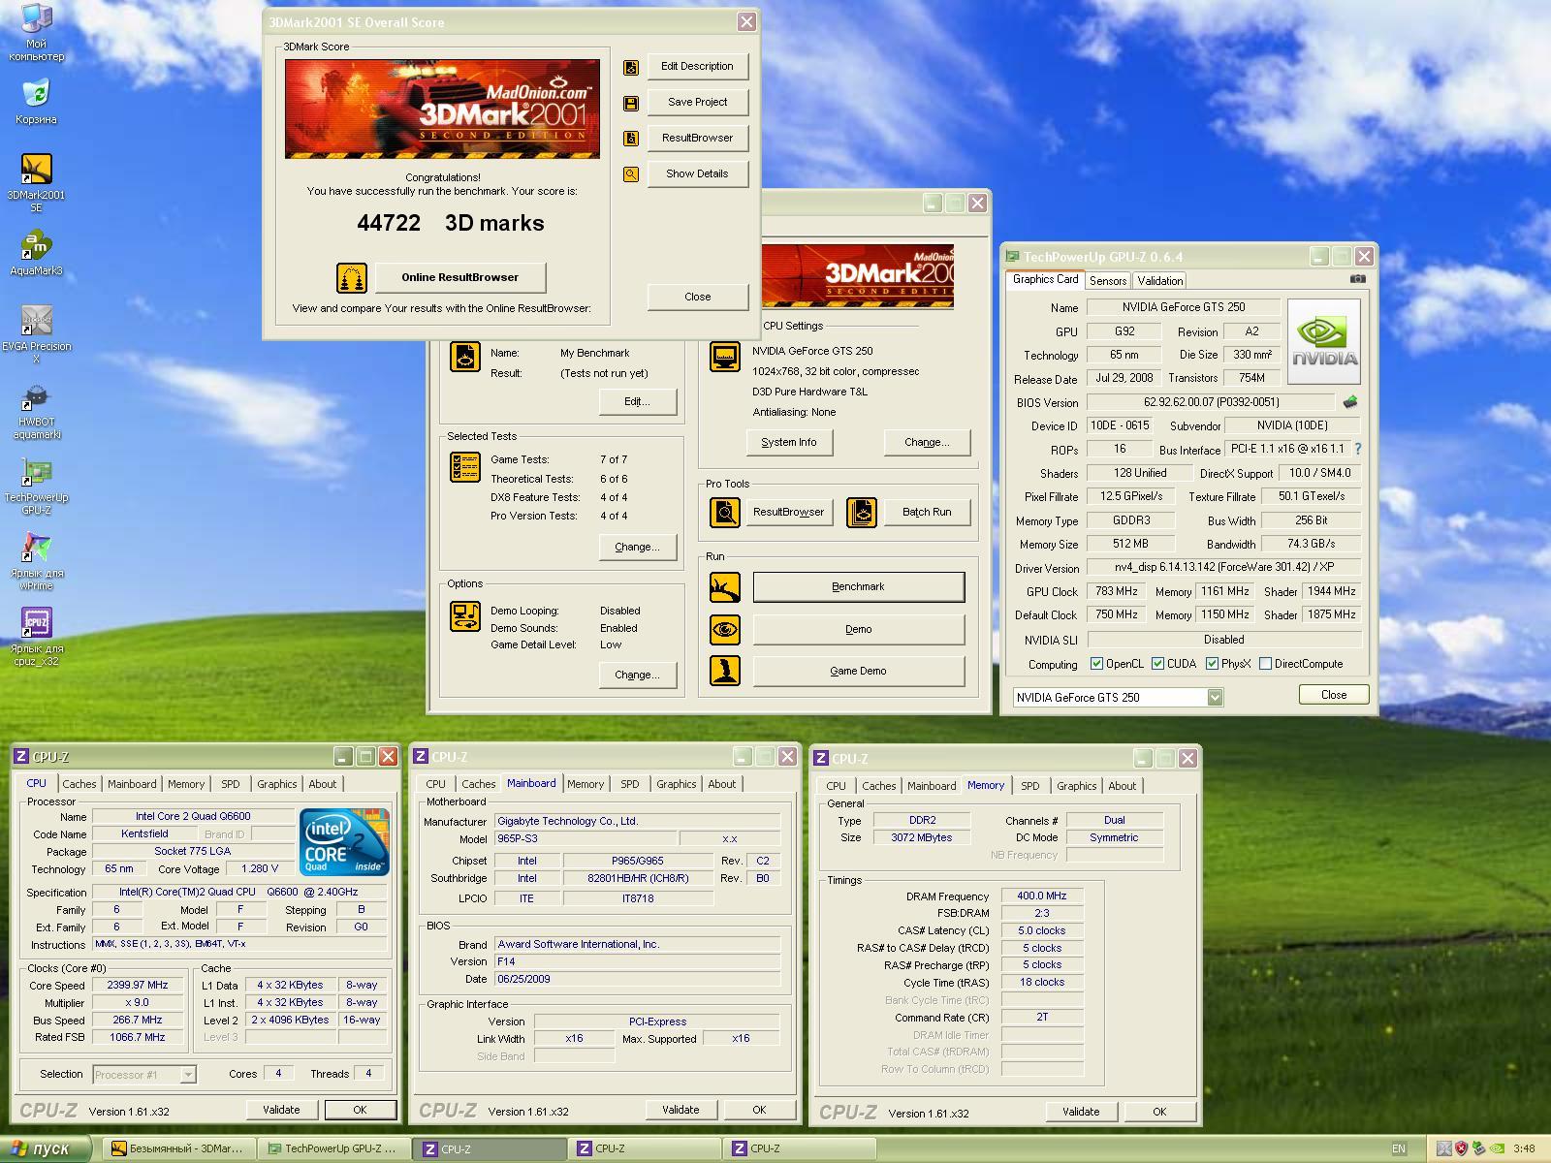1551x1163 pixels.
Task: Click the ResultBrowser icon in score dialog
Action: pos(631,139)
